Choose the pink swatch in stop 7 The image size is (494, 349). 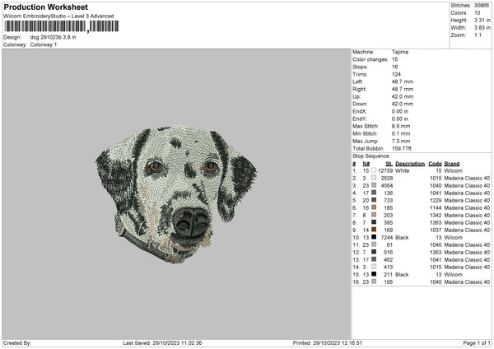point(375,215)
